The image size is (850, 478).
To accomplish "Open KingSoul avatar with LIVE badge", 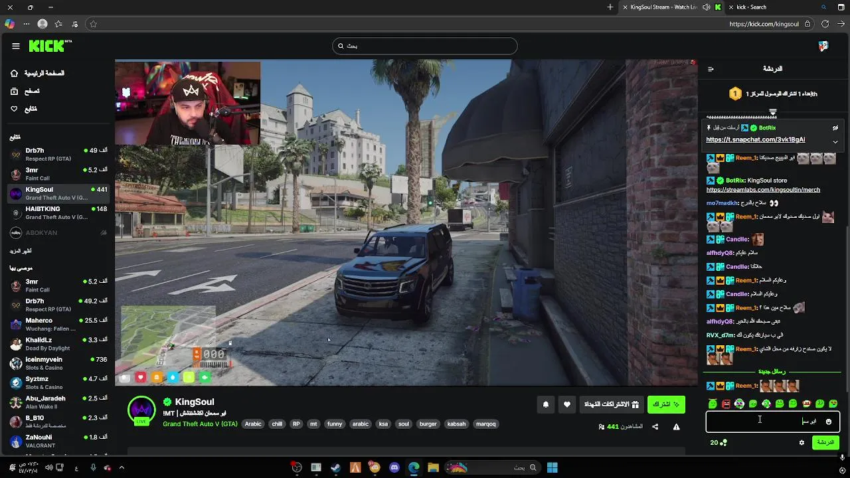I will click(x=141, y=410).
